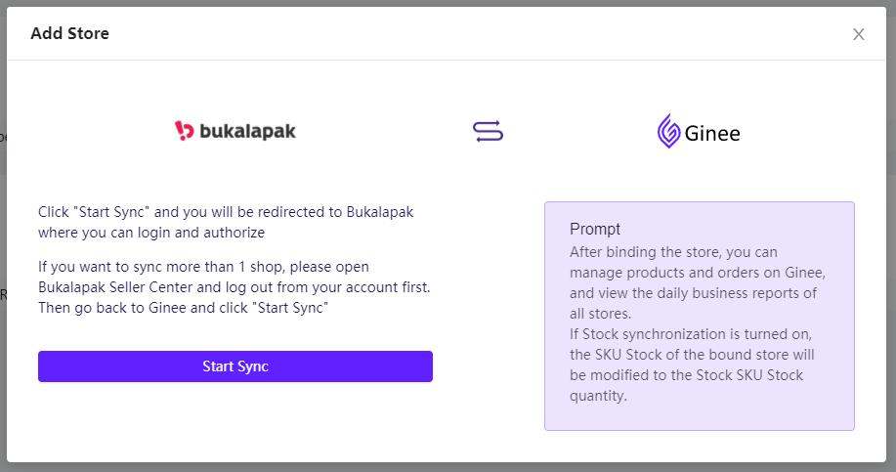The image size is (896, 472).
Task: Click the red Bukalapak emblem icon
Action: [x=184, y=130]
